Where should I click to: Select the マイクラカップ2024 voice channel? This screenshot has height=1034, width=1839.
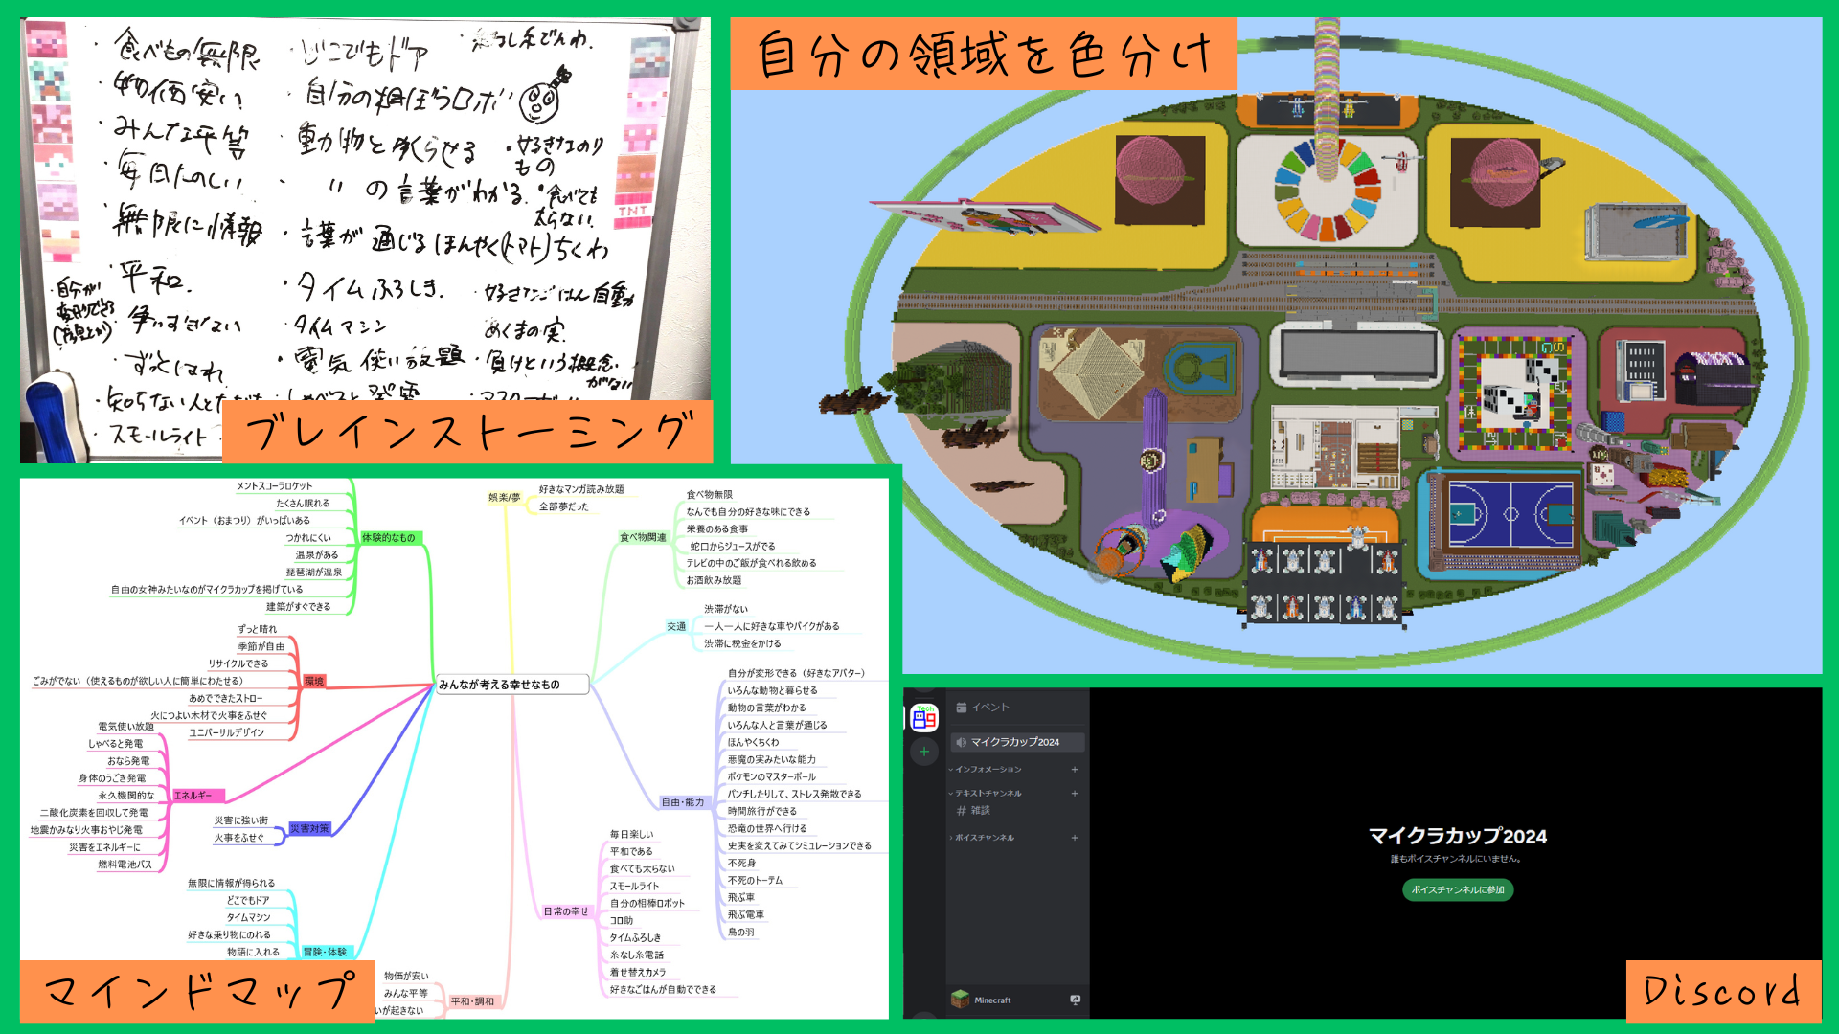pyautogui.click(x=1017, y=742)
